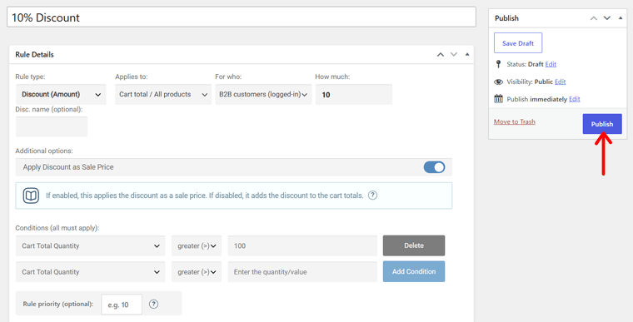Click the Rule Details heading text
The width and height of the screenshot is (633, 322).
(34, 54)
